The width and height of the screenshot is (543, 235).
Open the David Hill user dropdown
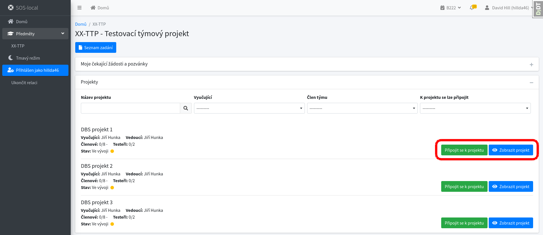tap(509, 8)
